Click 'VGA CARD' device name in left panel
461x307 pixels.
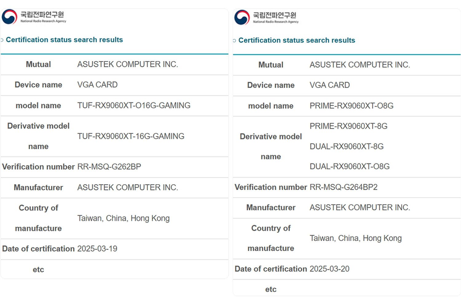pyautogui.click(x=97, y=84)
